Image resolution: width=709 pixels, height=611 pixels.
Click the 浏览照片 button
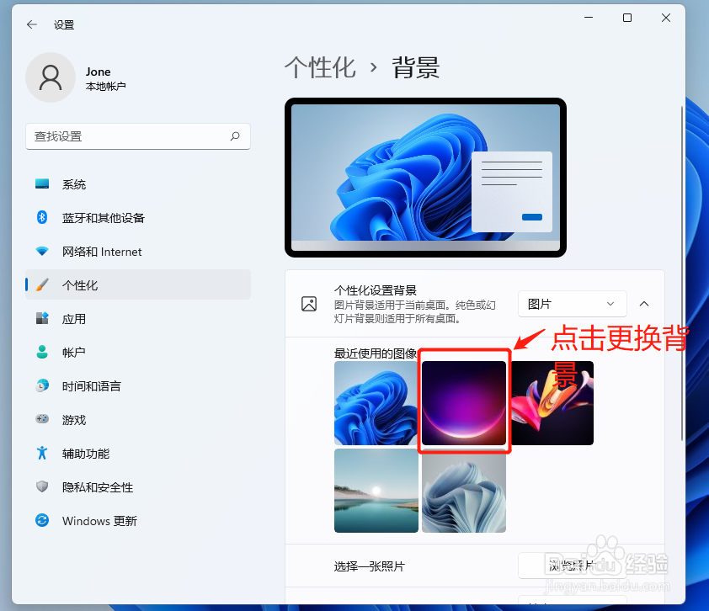(572, 566)
